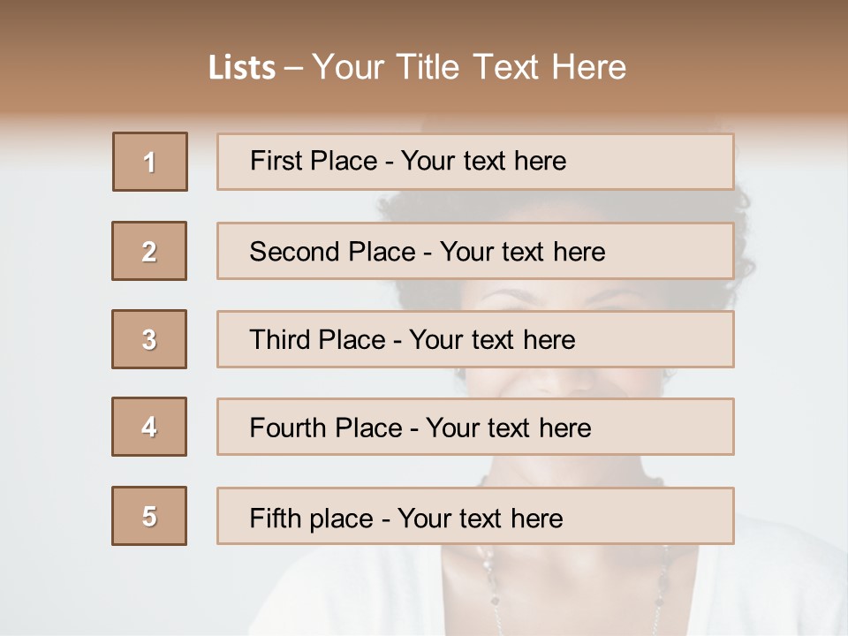The height and width of the screenshot is (636, 848).
Task: Select the "First Place" text box
Action: [475, 162]
